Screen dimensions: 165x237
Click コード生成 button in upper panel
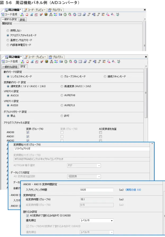point(9,15)
